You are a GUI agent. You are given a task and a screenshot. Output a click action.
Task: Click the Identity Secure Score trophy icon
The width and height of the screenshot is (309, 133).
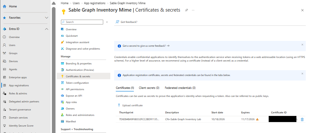4,126
